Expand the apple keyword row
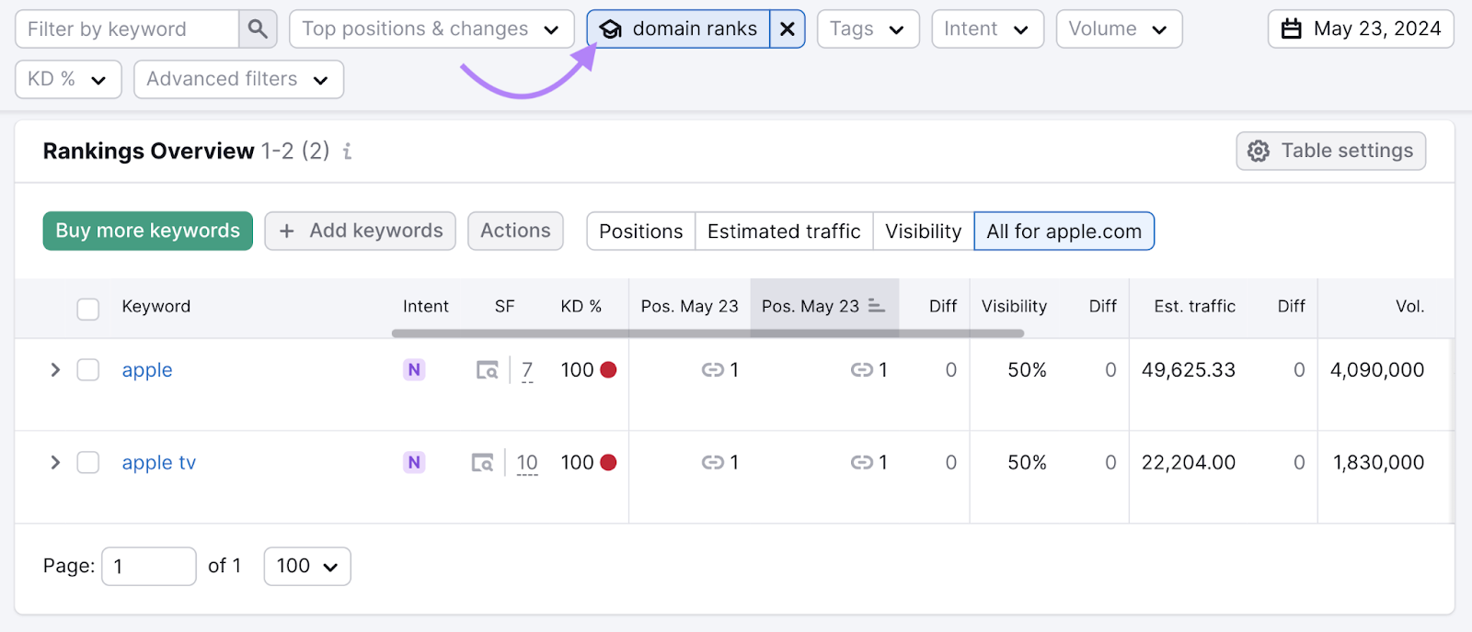The image size is (1472, 632). [x=55, y=370]
